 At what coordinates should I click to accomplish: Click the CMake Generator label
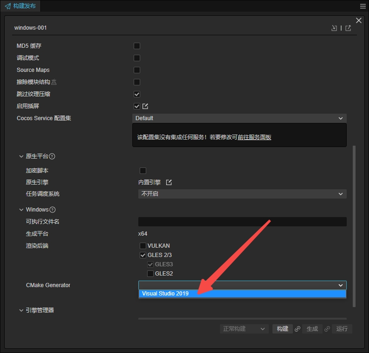(x=48, y=285)
